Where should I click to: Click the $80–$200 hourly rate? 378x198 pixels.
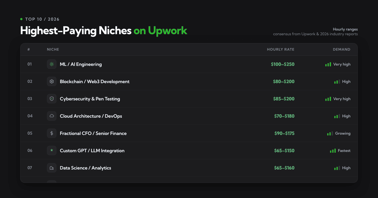point(283,81)
